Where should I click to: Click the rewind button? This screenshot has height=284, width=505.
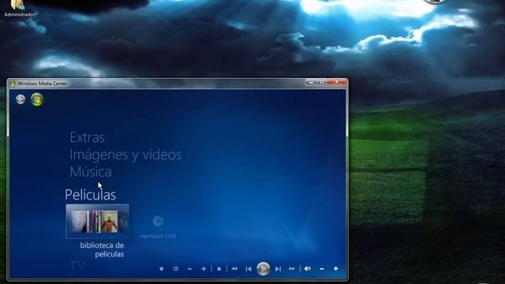tap(234, 268)
